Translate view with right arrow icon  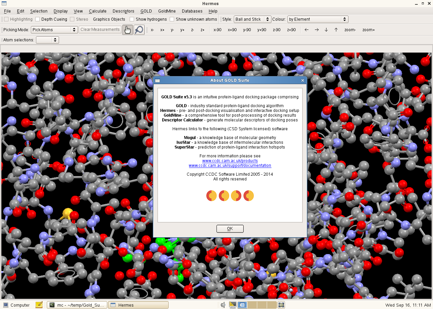coord(317,30)
